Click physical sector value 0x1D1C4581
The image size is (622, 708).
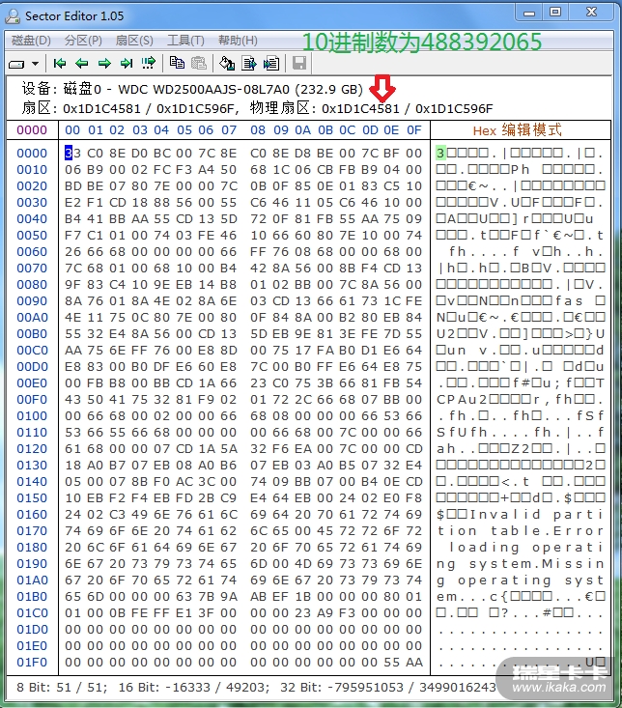click(360, 109)
